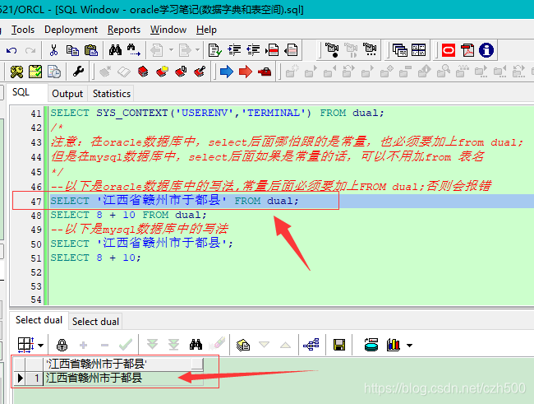Click the red books with yellow note icon
The height and width of the screenshot is (404, 534).
pos(162,72)
